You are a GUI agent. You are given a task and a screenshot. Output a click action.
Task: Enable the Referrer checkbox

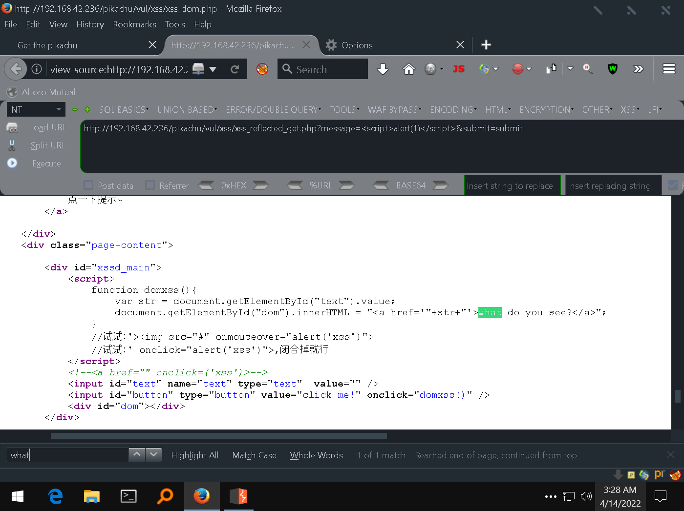(150, 185)
